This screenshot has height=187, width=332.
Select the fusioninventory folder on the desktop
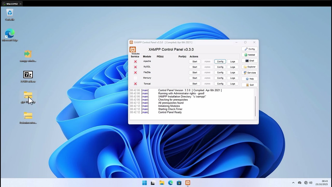coord(28,118)
